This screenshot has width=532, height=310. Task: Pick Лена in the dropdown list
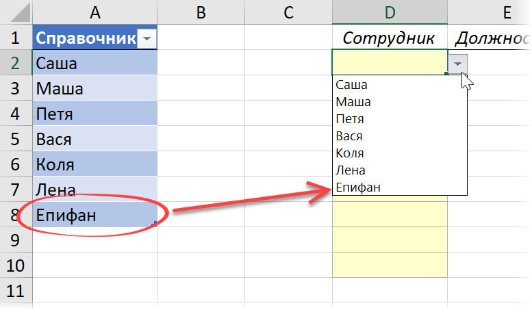point(351,170)
